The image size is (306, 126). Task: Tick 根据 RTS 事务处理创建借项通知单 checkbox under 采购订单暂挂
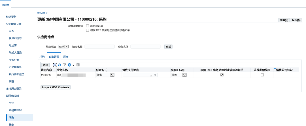tap(88, 30)
